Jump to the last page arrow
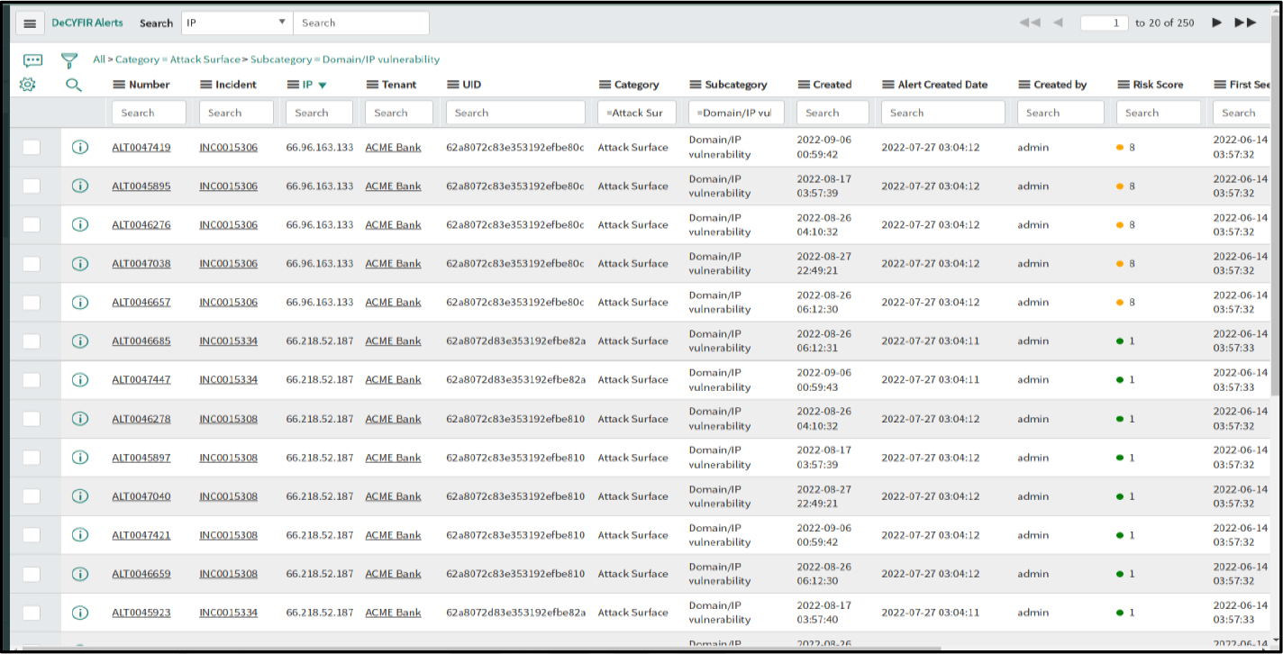 (x=1245, y=23)
